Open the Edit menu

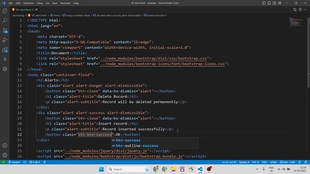click(18, 3)
